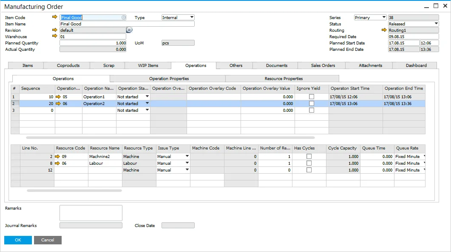Viewport: 451px width, 252px height.
Task: Click into the Remarks text box
Action: (91, 213)
